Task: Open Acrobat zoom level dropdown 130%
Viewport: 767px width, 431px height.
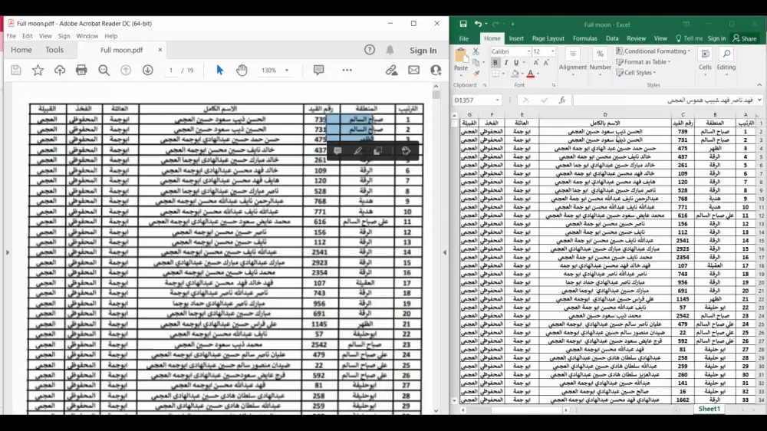Action: (x=287, y=71)
